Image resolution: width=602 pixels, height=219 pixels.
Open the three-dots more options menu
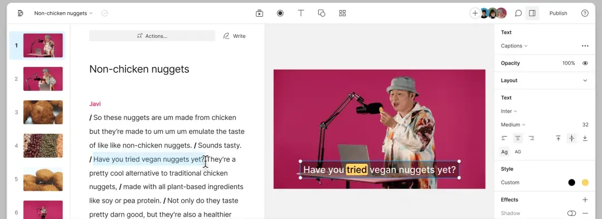point(585,46)
